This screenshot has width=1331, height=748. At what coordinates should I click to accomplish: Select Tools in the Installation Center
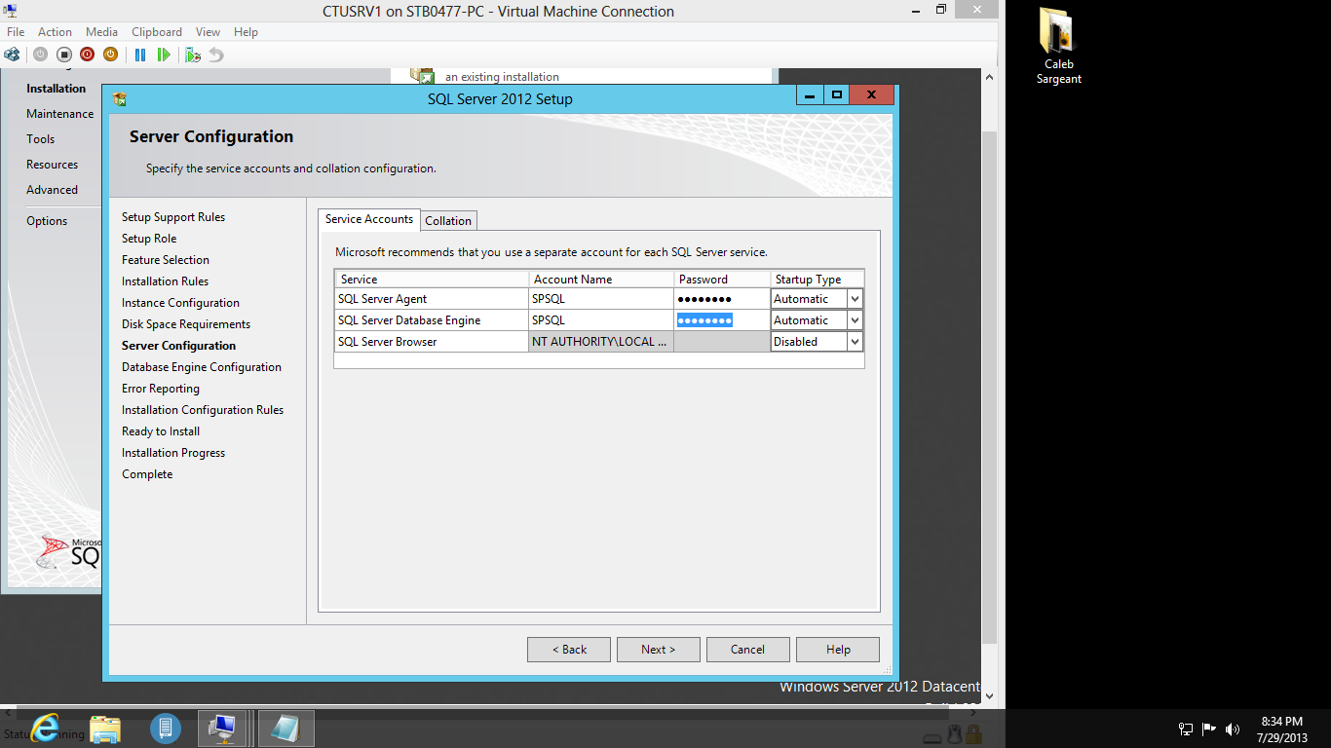pos(41,139)
